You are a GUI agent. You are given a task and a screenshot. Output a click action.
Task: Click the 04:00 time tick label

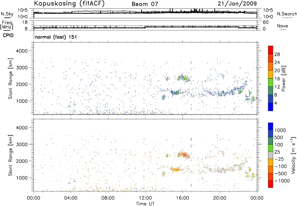(x=71, y=198)
